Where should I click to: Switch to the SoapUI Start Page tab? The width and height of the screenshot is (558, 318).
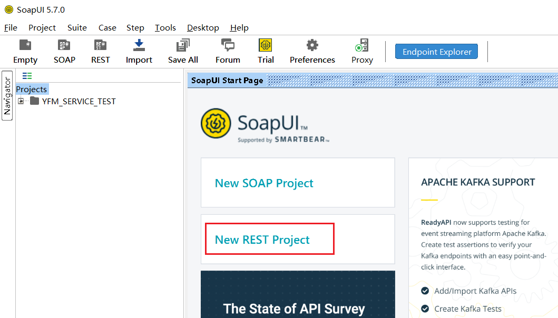[227, 80]
